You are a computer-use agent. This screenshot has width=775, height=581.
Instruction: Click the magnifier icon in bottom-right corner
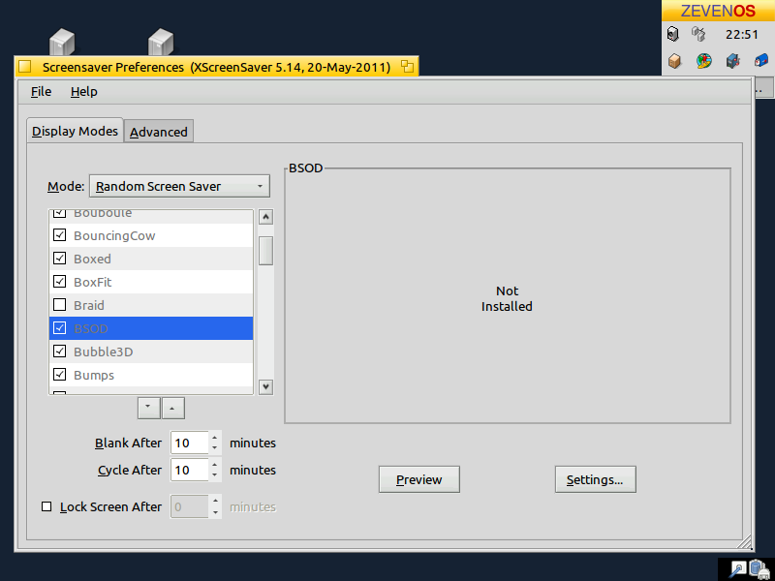tap(737, 569)
